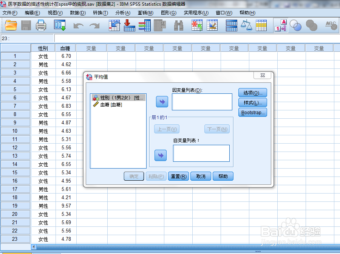
Task: Click the 取消 button
Action: click(201, 176)
